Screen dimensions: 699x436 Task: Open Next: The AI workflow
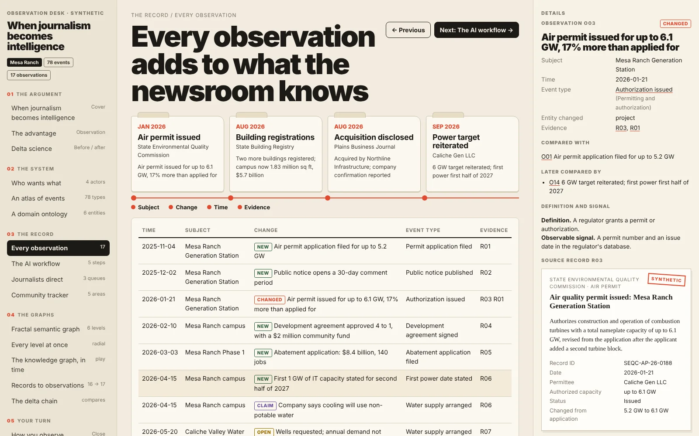click(x=476, y=30)
